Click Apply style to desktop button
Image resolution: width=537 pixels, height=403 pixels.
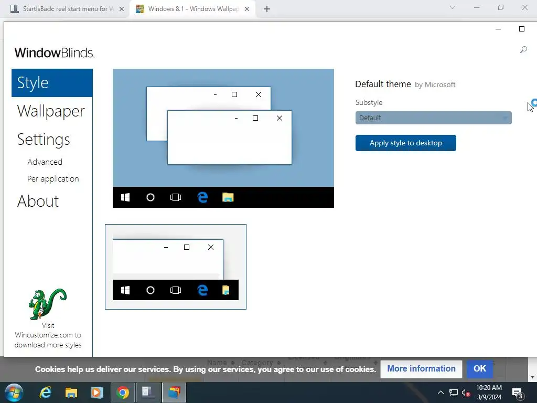[405, 143]
